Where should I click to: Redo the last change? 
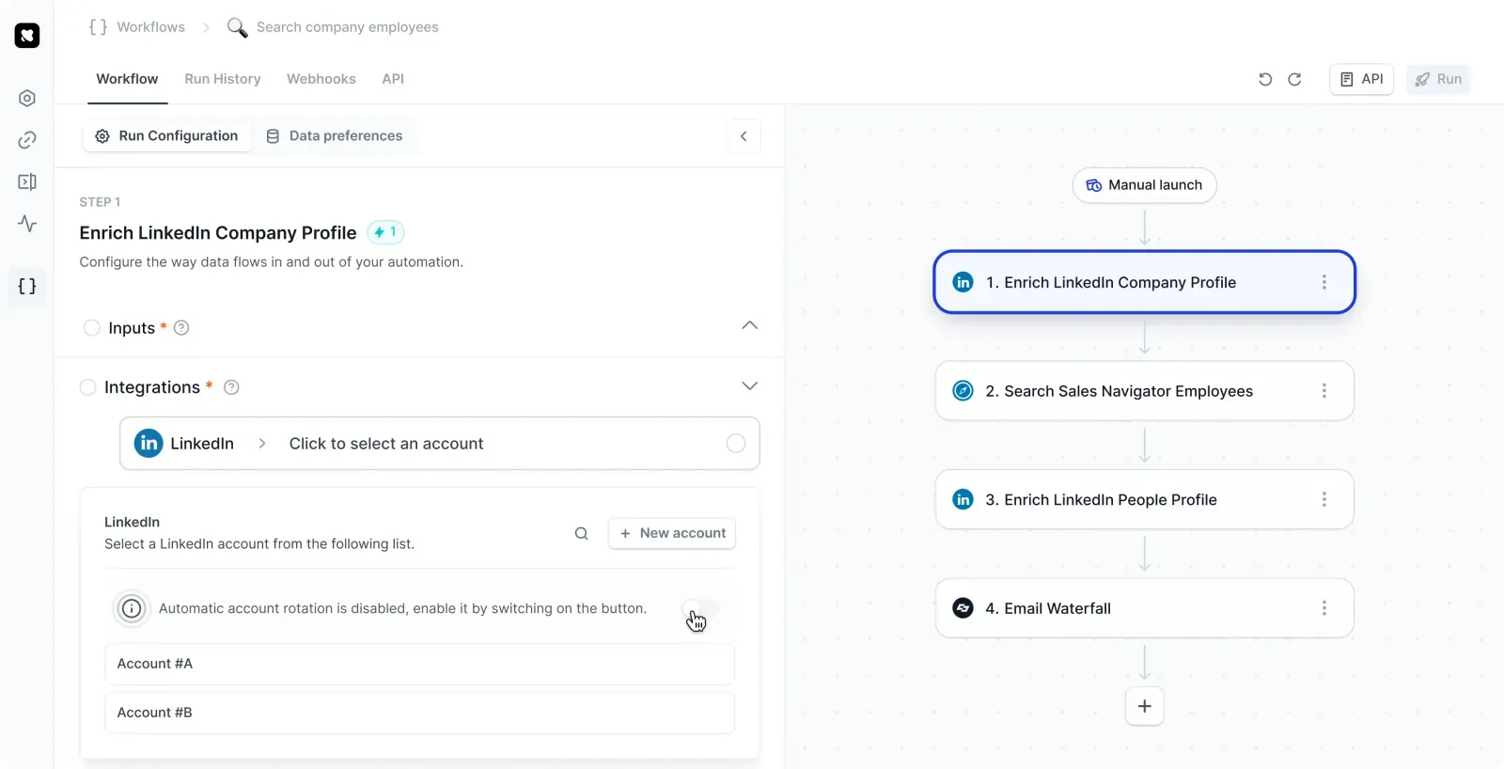pos(1294,79)
